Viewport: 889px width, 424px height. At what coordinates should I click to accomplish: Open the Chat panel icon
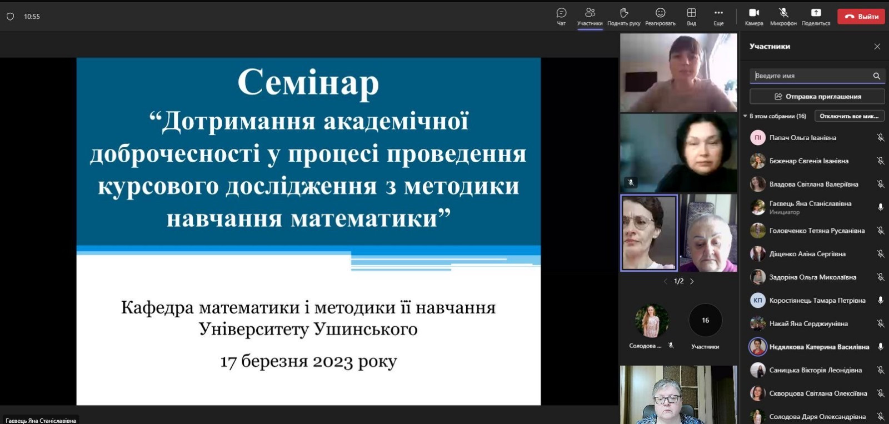[x=561, y=13]
